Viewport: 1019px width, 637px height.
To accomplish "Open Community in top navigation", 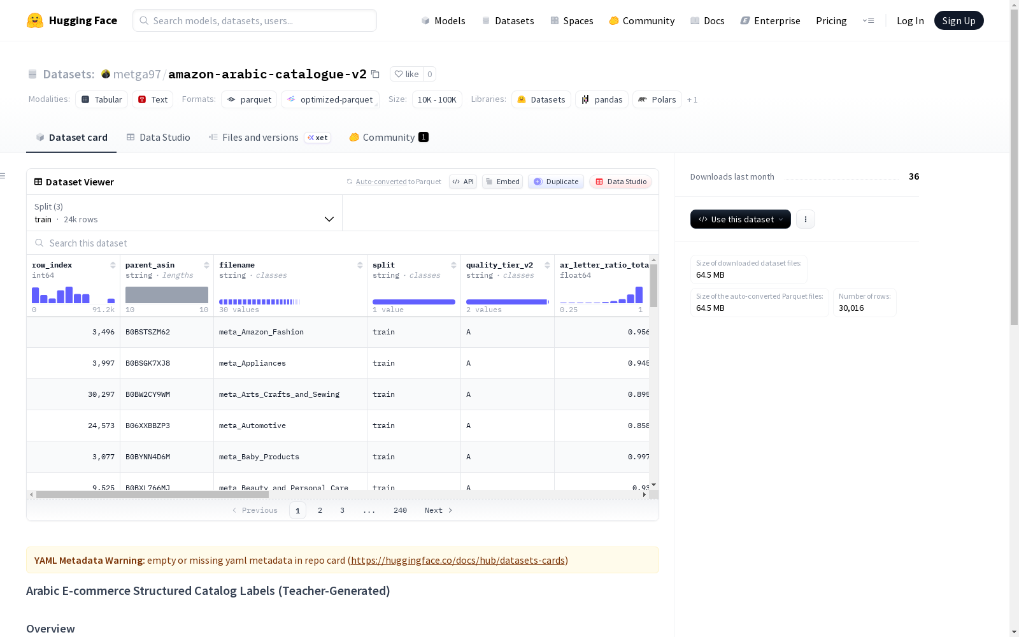I will pyautogui.click(x=642, y=20).
